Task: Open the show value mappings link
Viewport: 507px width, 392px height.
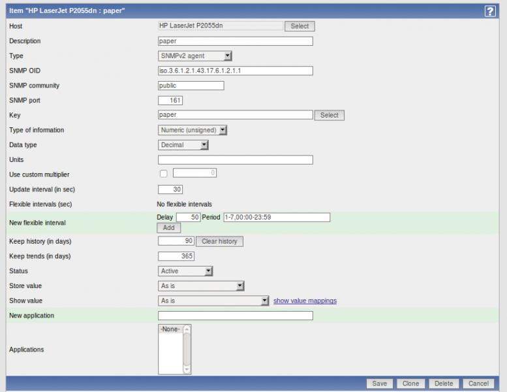Action: (305, 301)
